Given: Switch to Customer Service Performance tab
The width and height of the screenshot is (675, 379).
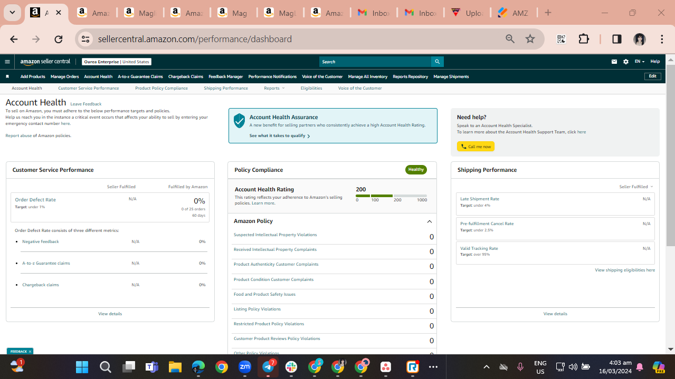Looking at the screenshot, I should click(89, 88).
